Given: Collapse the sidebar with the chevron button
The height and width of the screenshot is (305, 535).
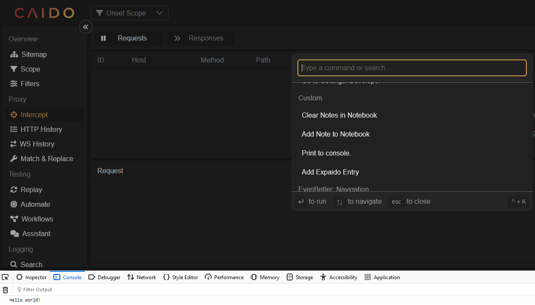Looking at the screenshot, I should click(85, 27).
